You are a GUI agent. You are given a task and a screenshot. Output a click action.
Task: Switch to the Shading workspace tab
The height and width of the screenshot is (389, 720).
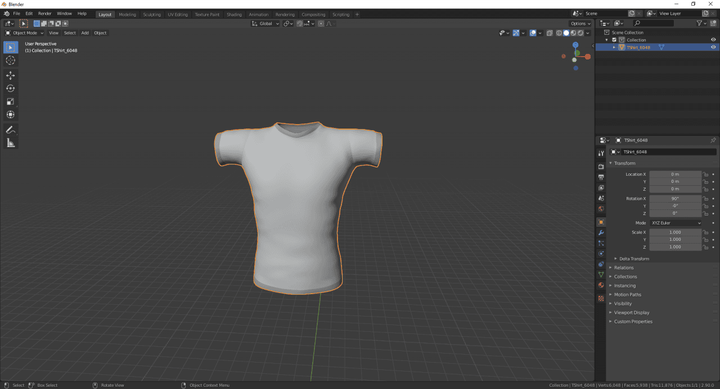click(x=234, y=14)
